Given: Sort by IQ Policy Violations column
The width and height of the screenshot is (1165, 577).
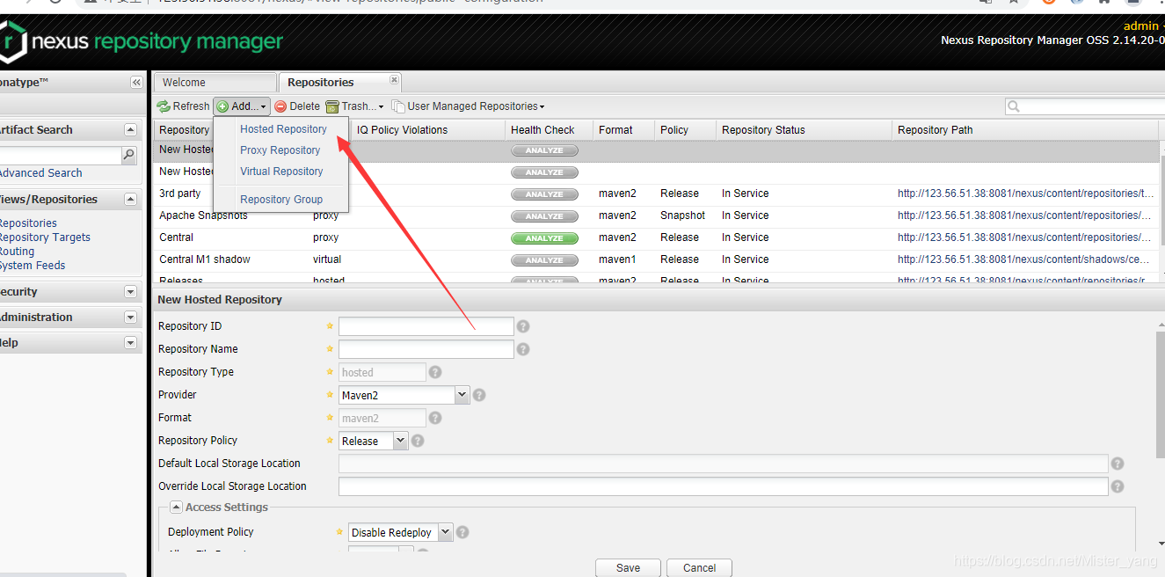Looking at the screenshot, I should [428, 130].
